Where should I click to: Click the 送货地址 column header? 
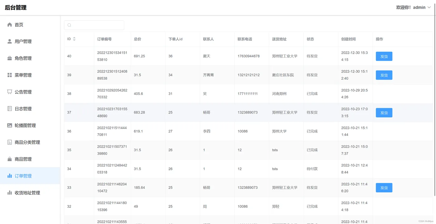pos(279,39)
